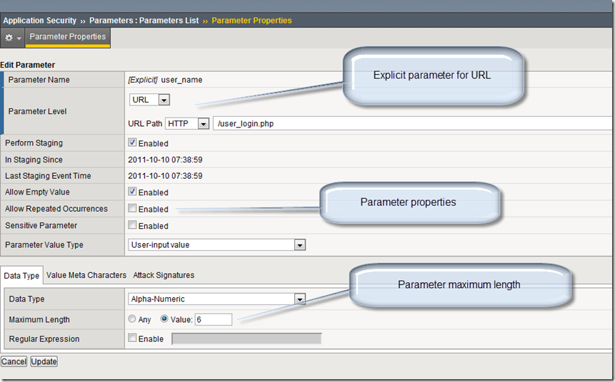Click the Cancel button
615x382 pixels.
click(x=14, y=361)
